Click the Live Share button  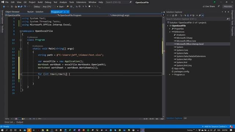tap(209, 7)
